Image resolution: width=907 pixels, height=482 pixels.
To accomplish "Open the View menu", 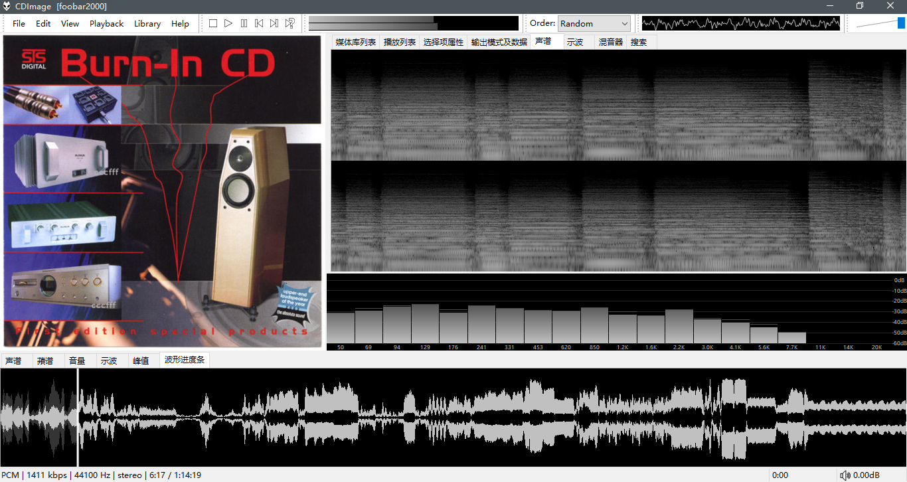I will tap(70, 23).
